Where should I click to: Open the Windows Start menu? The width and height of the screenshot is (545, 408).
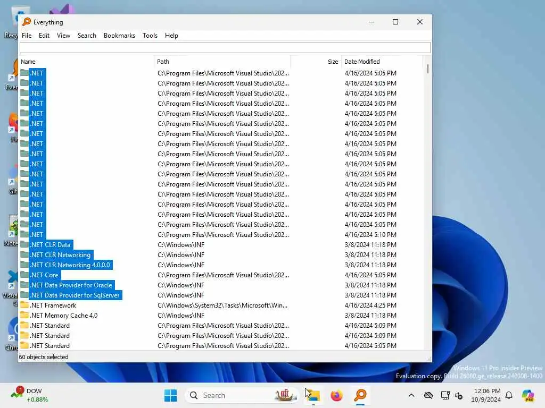170,395
